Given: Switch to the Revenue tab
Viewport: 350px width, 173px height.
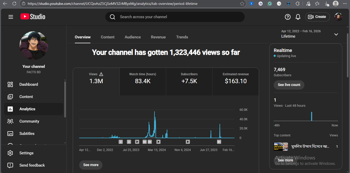Looking at the screenshot, I should (x=158, y=37).
